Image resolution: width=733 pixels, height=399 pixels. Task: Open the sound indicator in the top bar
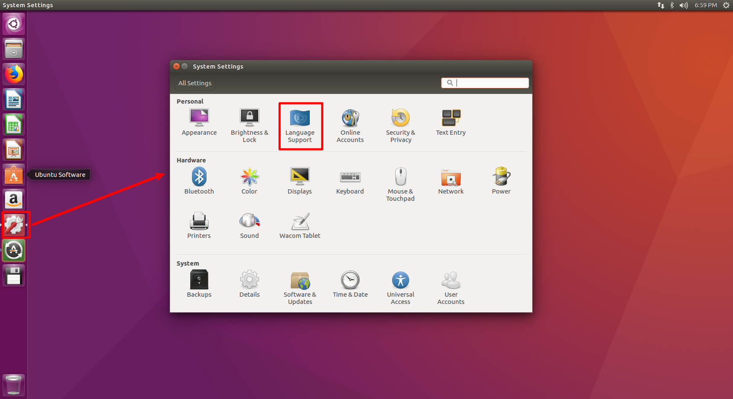(683, 5)
